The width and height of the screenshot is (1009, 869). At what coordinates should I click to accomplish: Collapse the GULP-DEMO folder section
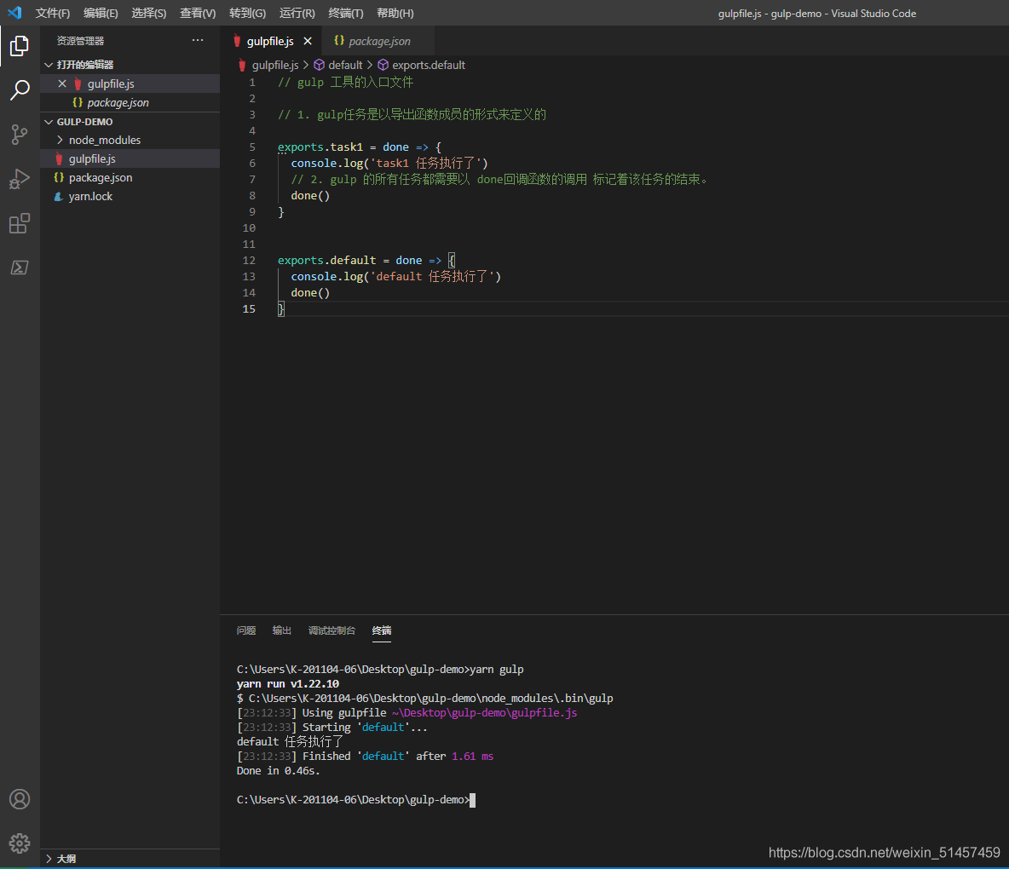click(49, 122)
